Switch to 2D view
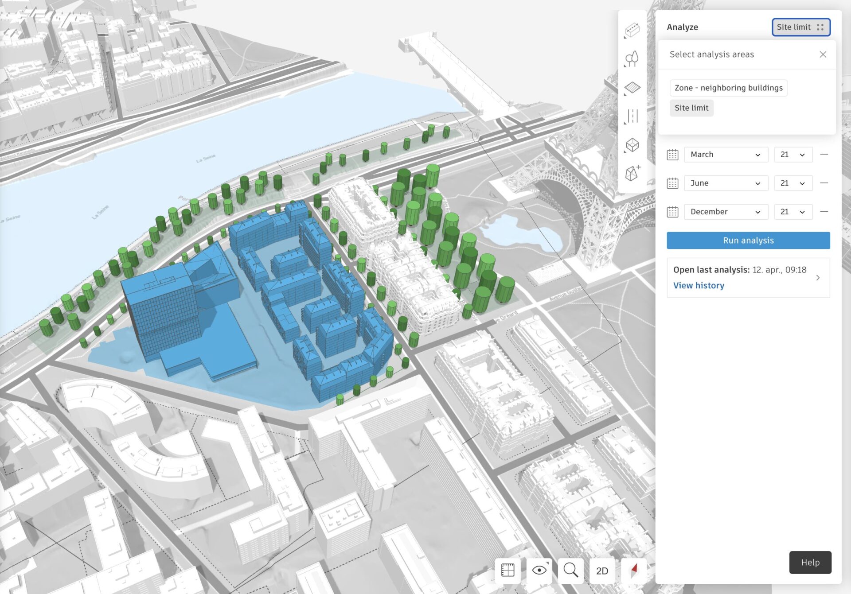Screen dimensions: 851x594 pos(602,571)
